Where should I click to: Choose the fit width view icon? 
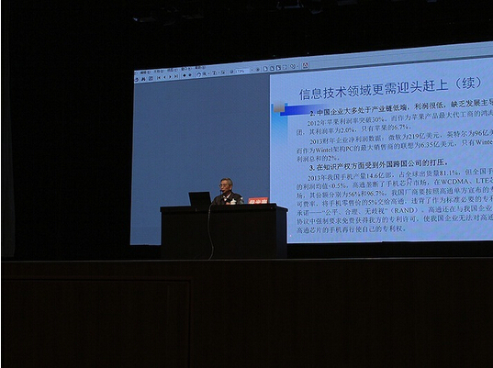click(x=278, y=68)
